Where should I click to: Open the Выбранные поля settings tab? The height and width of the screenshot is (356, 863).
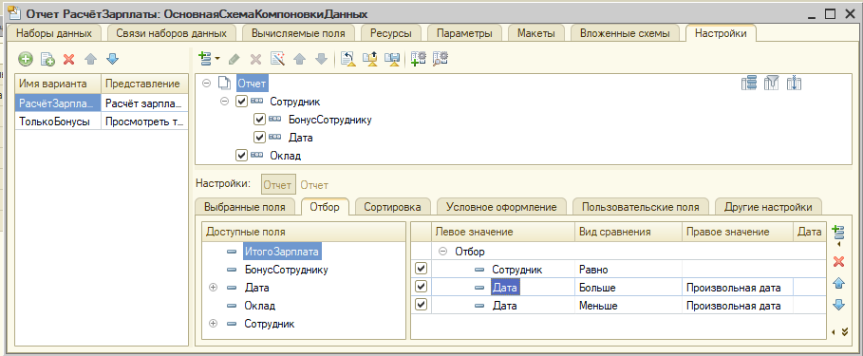(x=244, y=207)
